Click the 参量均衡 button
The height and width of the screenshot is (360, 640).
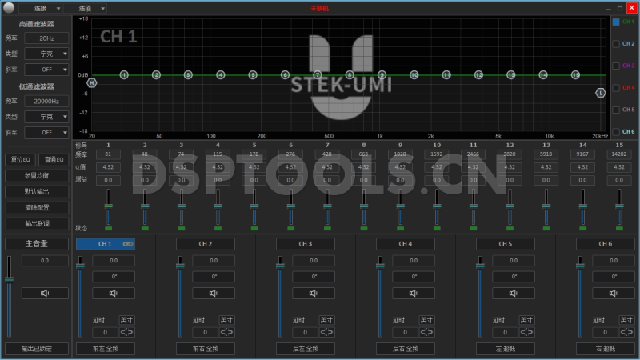(37, 175)
